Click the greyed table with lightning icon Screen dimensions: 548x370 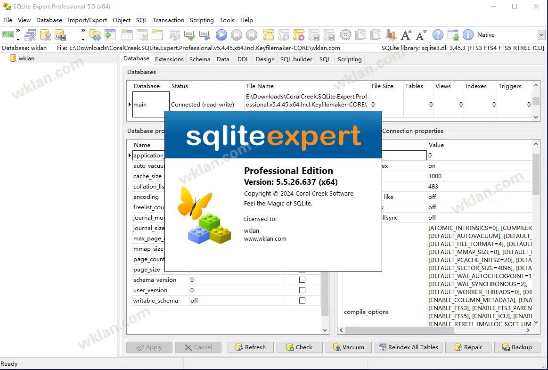174,34
